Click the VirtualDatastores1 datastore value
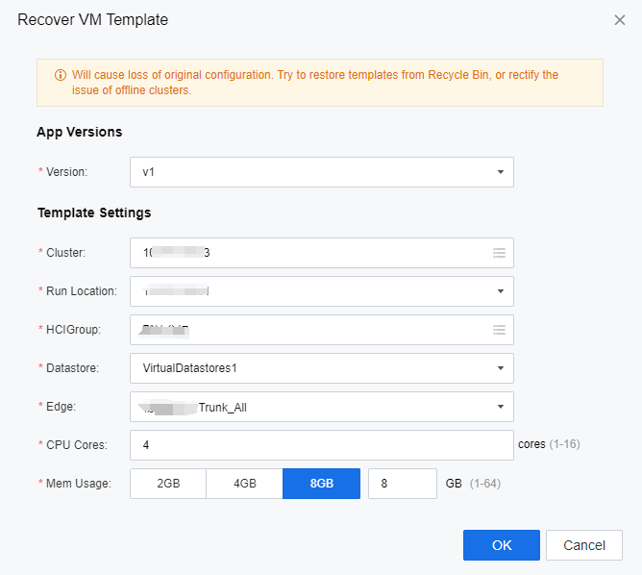 pyautogui.click(x=189, y=368)
